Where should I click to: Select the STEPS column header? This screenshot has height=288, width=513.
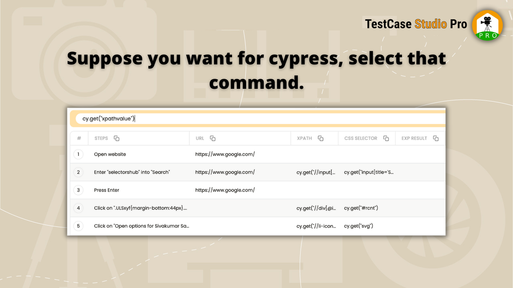point(101,138)
